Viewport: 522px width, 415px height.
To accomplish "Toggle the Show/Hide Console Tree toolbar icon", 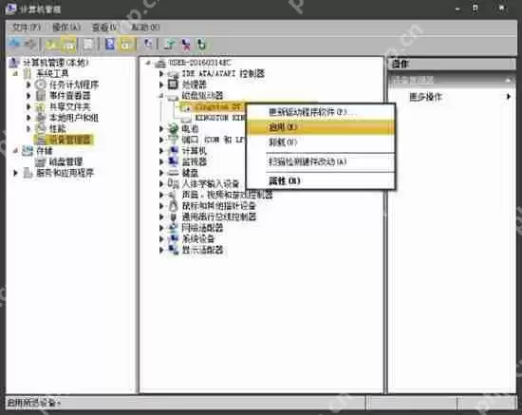I will (69, 45).
